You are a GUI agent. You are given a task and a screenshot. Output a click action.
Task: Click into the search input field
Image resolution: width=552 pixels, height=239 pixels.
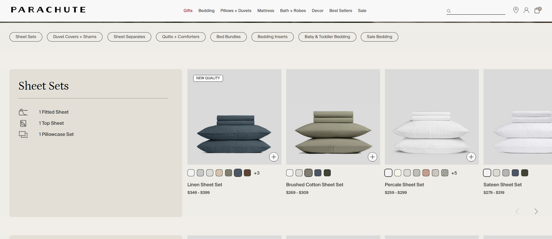click(478, 11)
